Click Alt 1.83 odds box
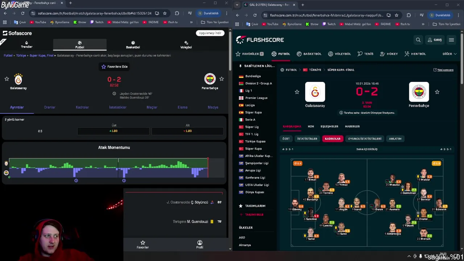464x261 pixels. [x=187, y=131]
